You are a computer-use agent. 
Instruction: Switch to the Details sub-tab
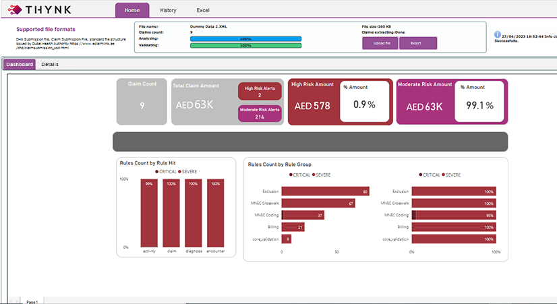coord(50,65)
